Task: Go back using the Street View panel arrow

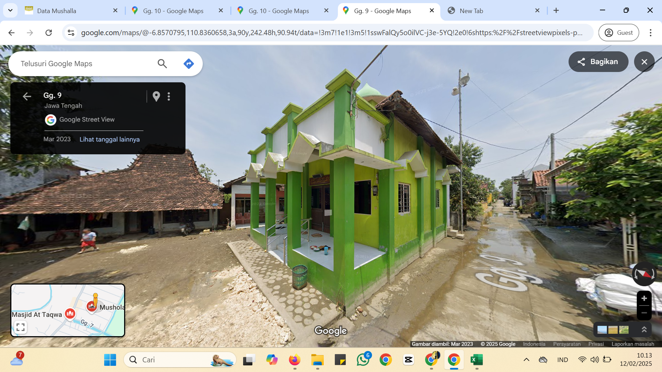Action: pyautogui.click(x=27, y=96)
